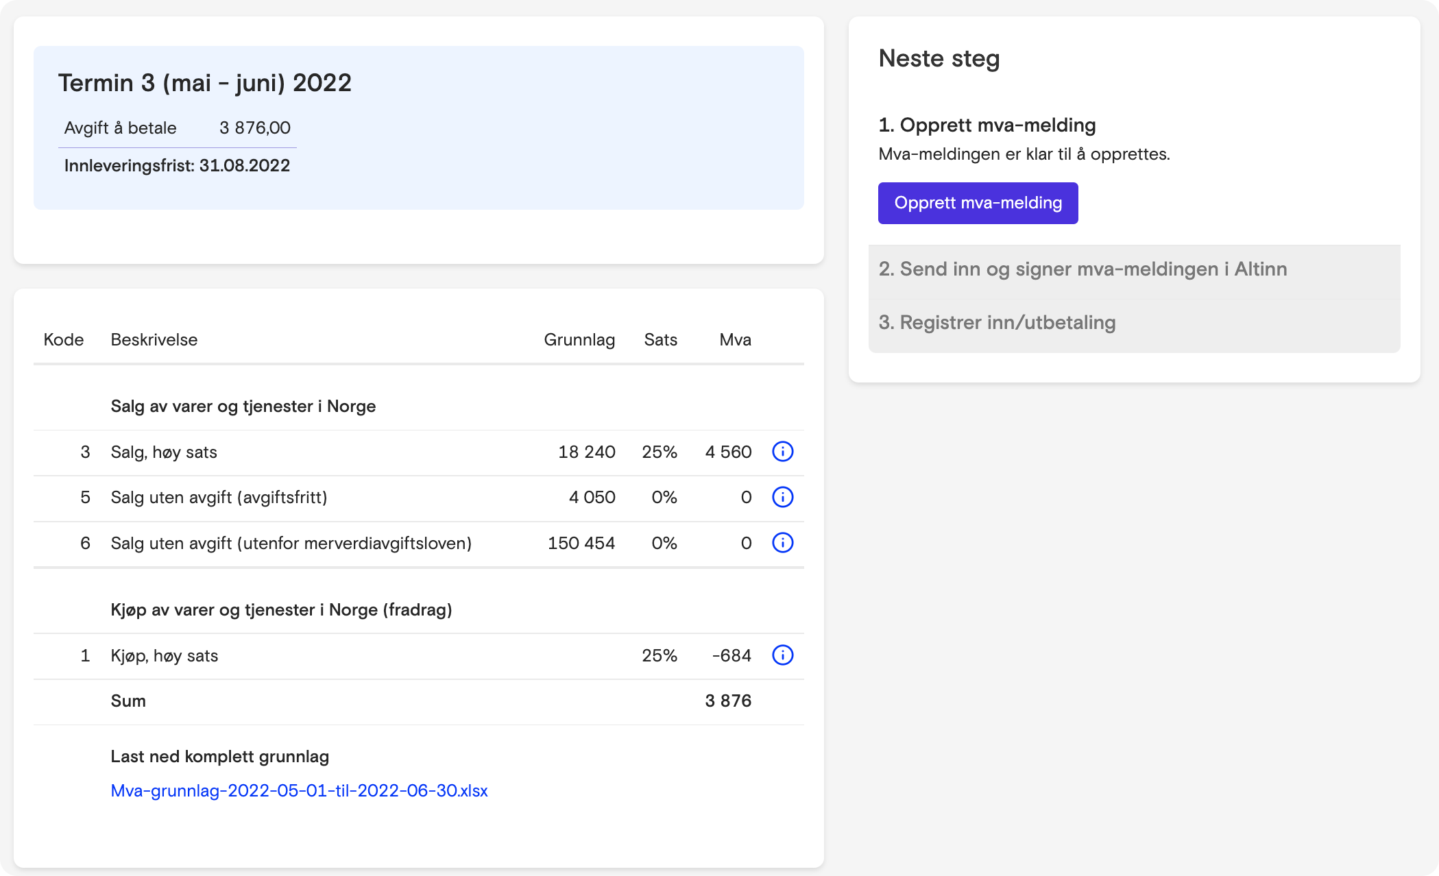Select step 1 Opprett mva-melding heading
This screenshot has width=1439, height=876.
pyautogui.click(x=987, y=125)
